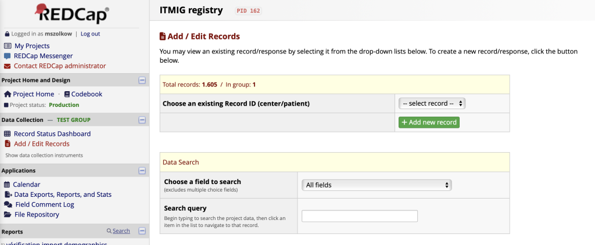
Task: Click the Record Status Dashboard grid icon
Action: coord(8,134)
